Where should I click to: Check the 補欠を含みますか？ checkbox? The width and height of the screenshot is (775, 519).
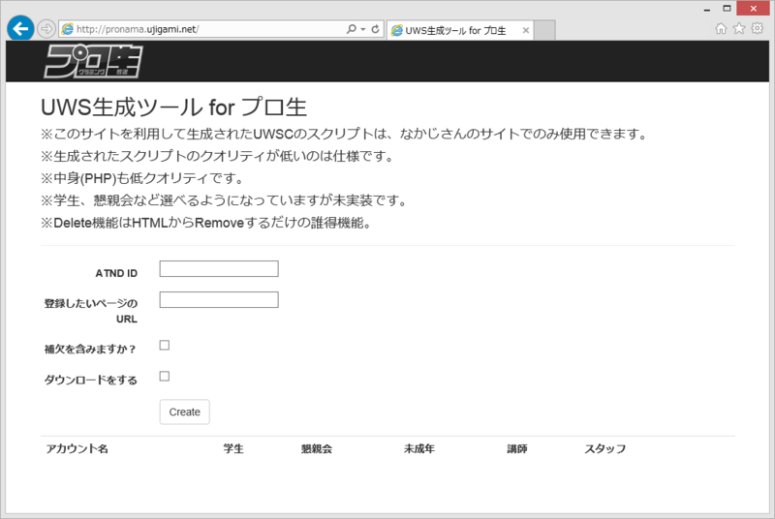[x=165, y=345]
